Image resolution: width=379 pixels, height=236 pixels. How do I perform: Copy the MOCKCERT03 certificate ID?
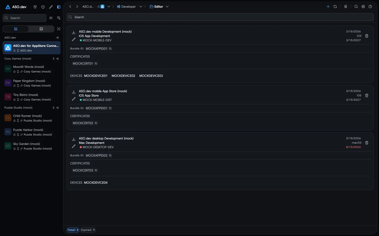(x=96, y=170)
